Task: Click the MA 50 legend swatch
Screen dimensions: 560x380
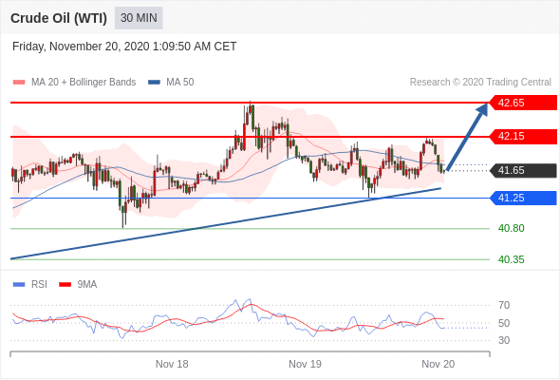Action: 154,83
